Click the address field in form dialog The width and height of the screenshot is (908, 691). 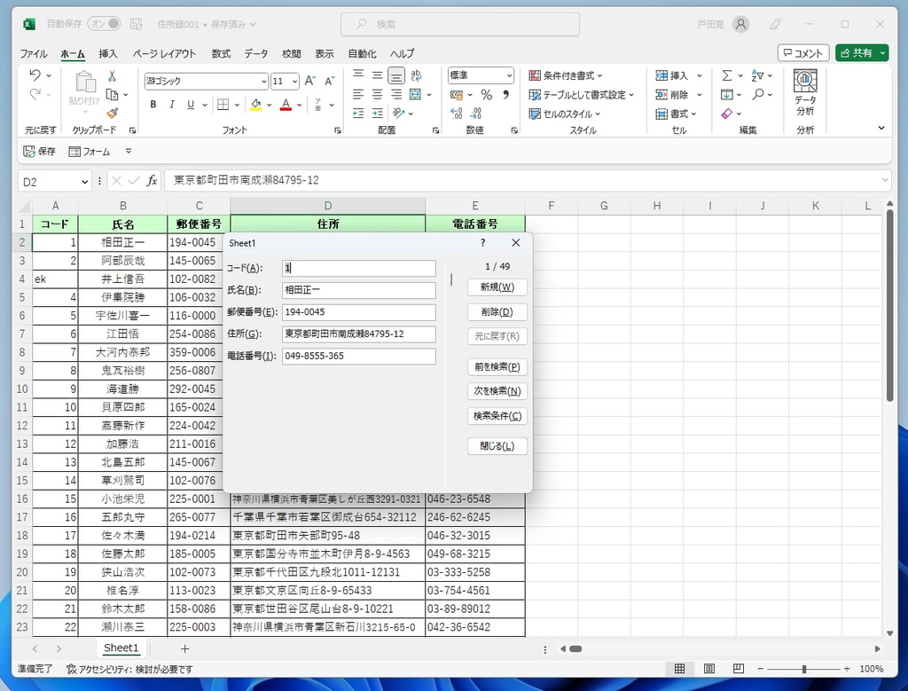click(x=359, y=334)
